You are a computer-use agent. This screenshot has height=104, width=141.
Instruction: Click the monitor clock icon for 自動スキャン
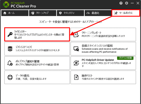76,49
